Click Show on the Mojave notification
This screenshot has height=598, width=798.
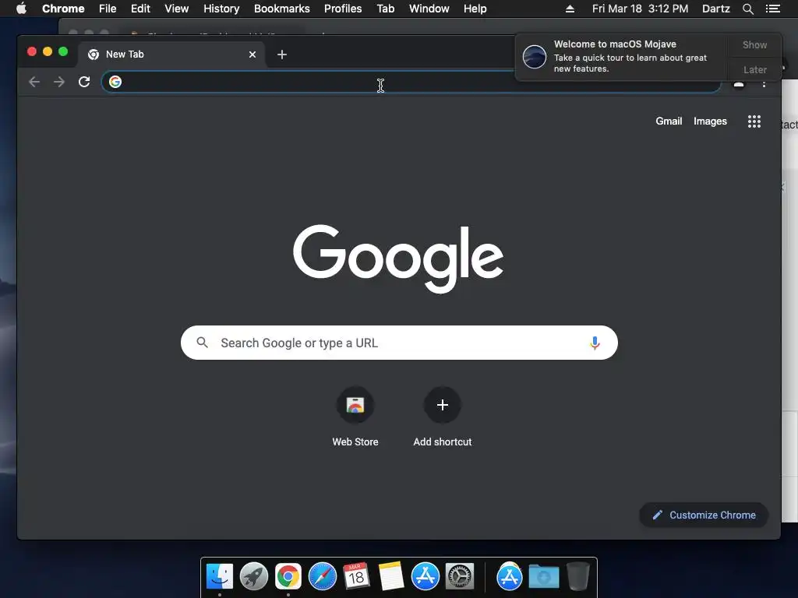point(754,44)
